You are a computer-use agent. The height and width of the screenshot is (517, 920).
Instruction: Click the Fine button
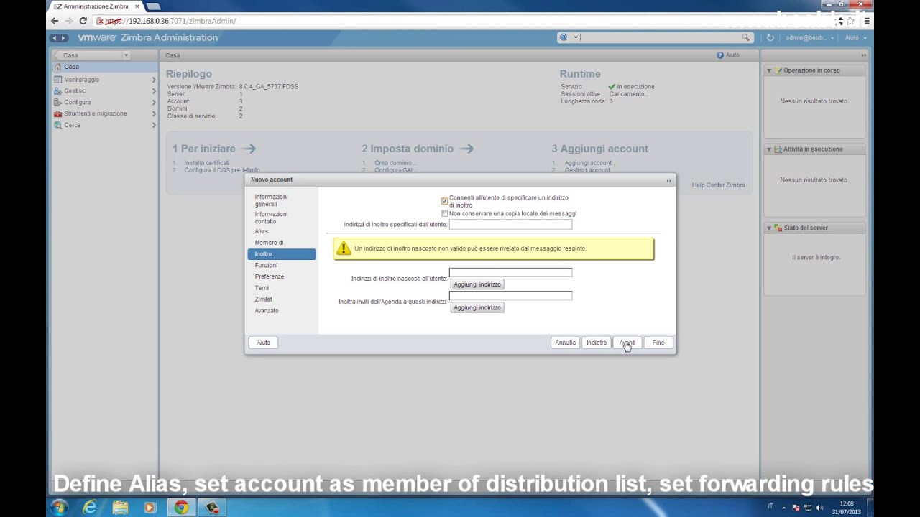click(x=658, y=343)
